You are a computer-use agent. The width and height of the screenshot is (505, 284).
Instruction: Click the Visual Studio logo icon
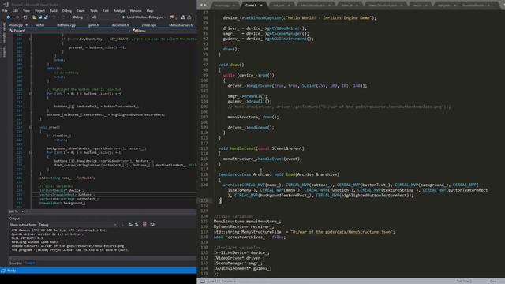click(x=6, y=5)
